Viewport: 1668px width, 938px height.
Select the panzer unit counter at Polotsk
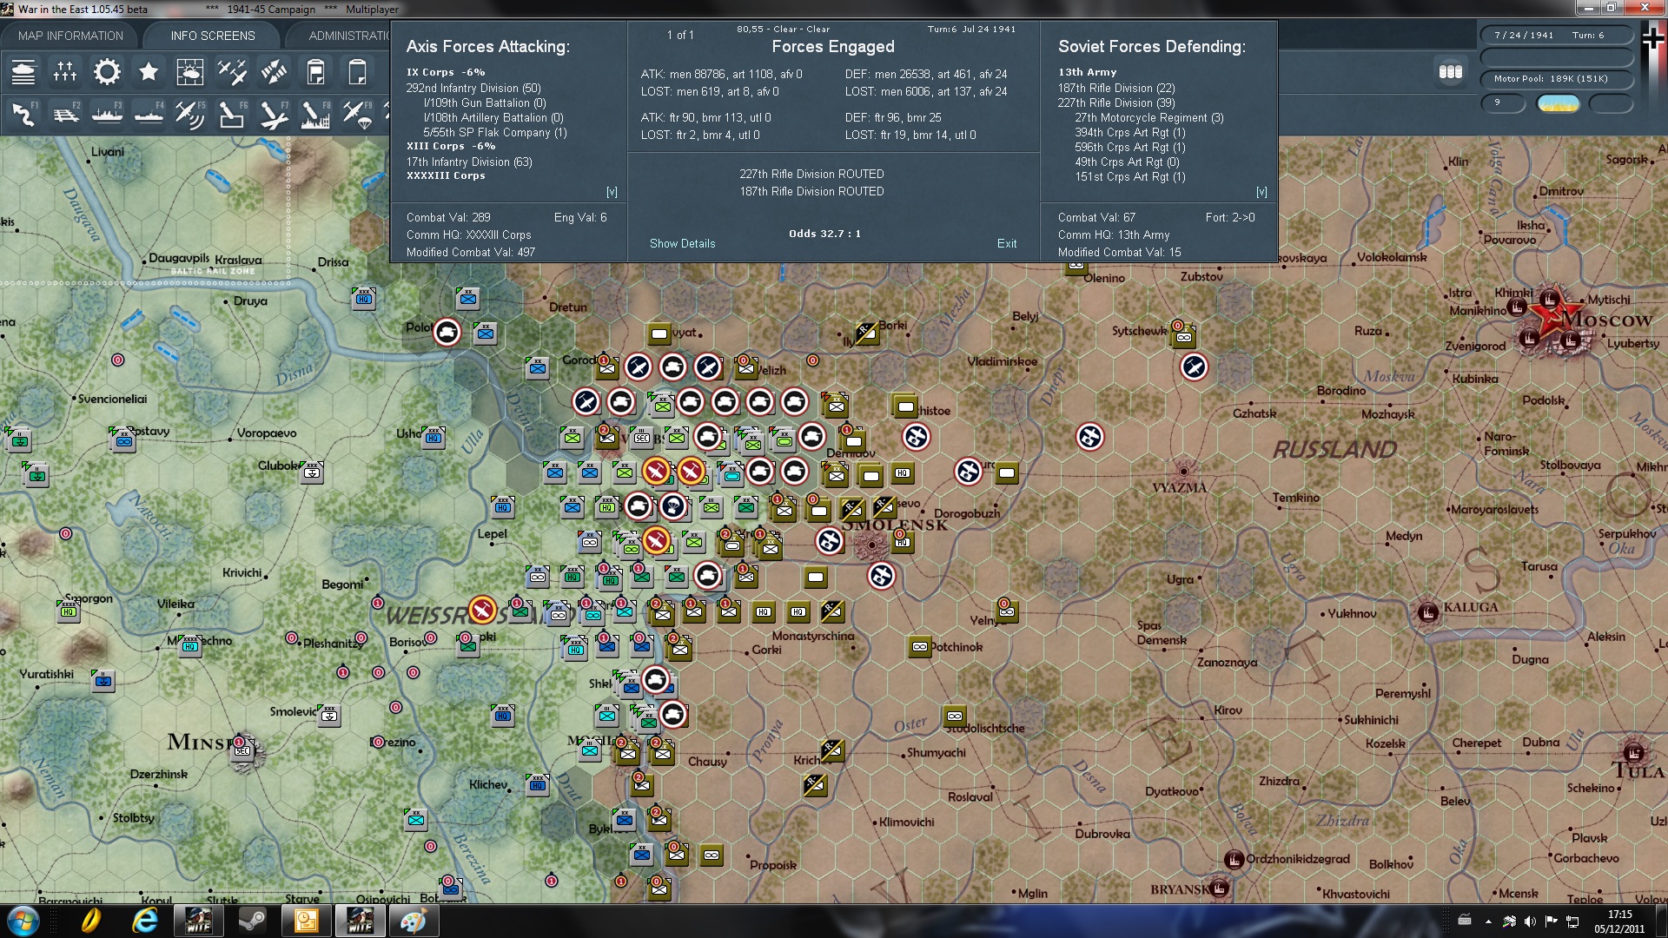click(447, 332)
